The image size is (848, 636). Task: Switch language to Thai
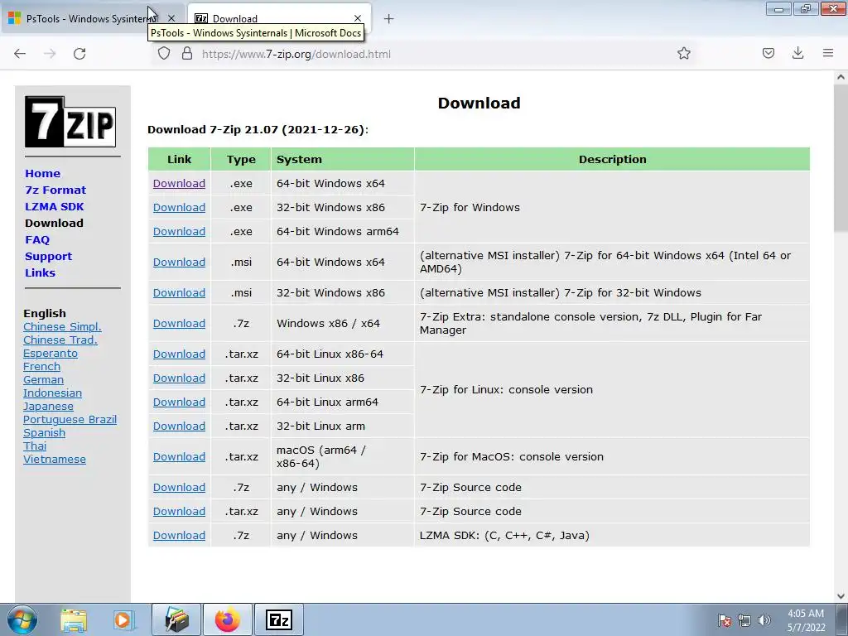pyautogui.click(x=35, y=446)
